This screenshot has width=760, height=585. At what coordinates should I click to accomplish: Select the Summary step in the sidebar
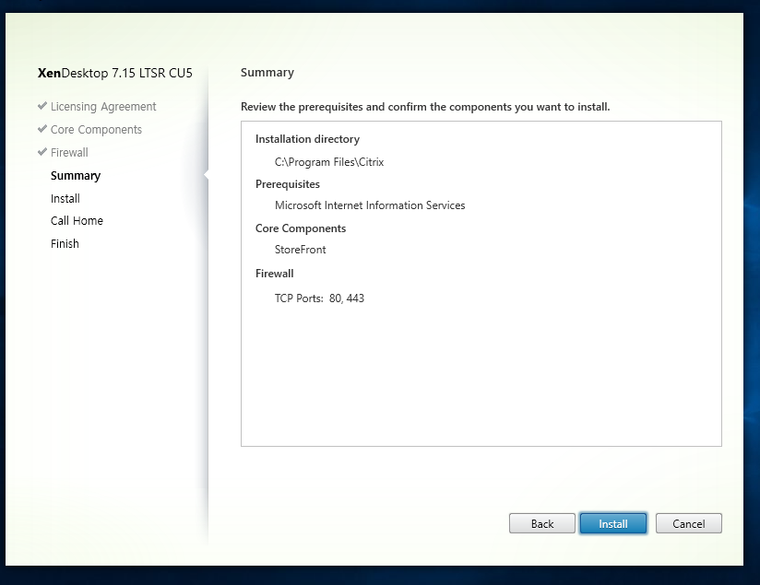pos(76,175)
